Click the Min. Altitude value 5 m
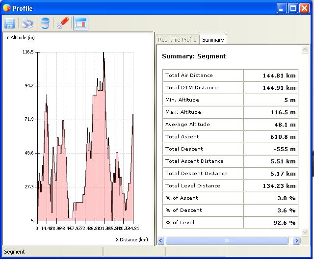Viewport: 314px width, 259px height. [x=290, y=100]
